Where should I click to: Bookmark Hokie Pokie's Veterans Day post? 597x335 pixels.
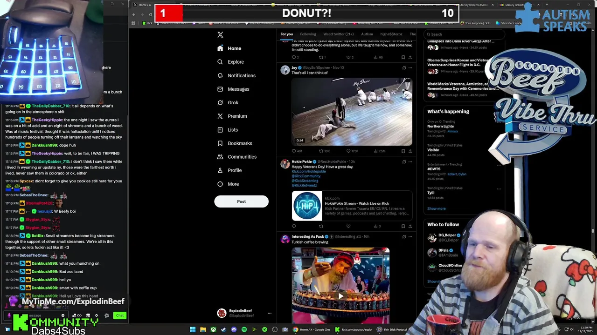coord(403,226)
